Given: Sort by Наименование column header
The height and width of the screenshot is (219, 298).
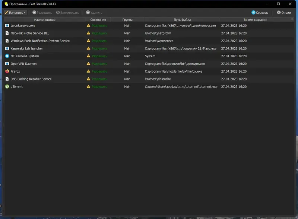Looking at the screenshot, I should coord(45,20).
